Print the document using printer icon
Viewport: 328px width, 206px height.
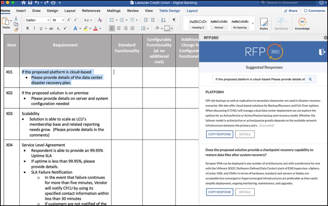click(x=53, y=3)
